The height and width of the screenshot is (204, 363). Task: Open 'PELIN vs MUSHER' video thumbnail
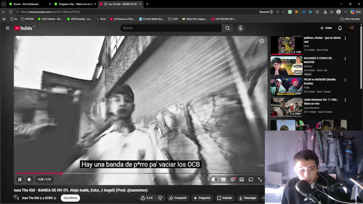coord(286,87)
